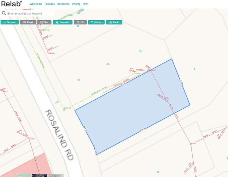Select the street map basemap thumbnail
The height and width of the screenshot is (177, 228).
pos(23,175)
